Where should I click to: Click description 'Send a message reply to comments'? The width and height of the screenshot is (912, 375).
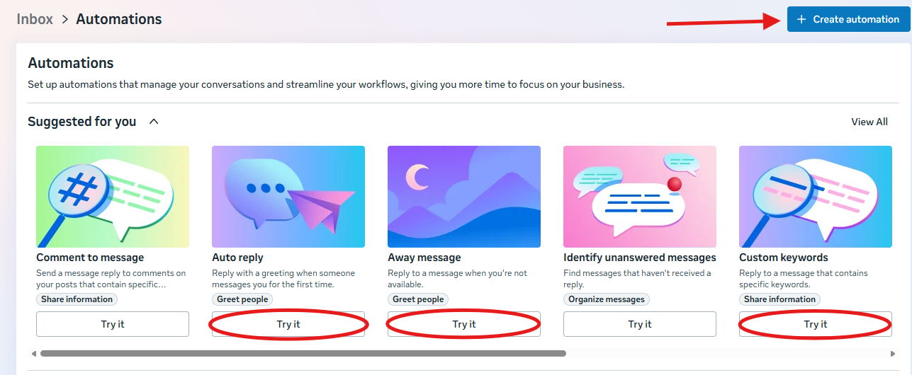[x=111, y=279]
